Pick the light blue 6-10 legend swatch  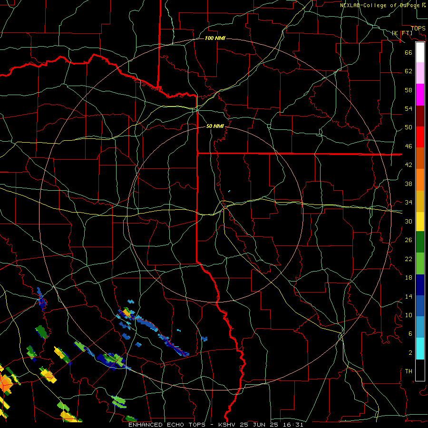[420, 327]
